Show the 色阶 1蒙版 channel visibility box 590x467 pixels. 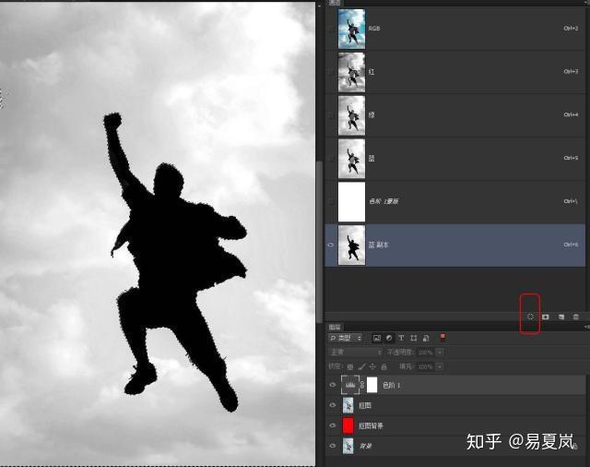331,202
